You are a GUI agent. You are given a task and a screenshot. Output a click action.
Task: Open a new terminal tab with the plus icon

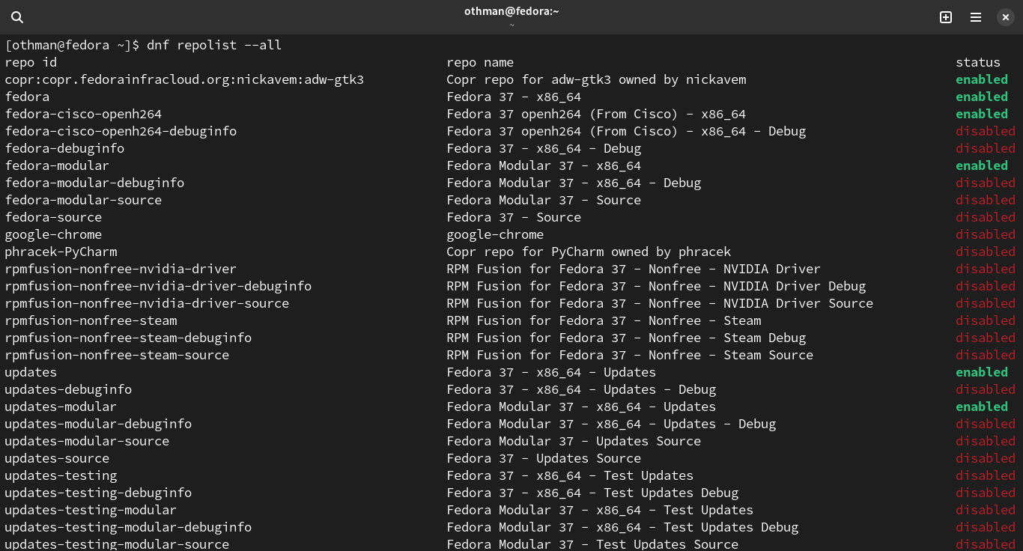pyautogui.click(x=946, y=17)
